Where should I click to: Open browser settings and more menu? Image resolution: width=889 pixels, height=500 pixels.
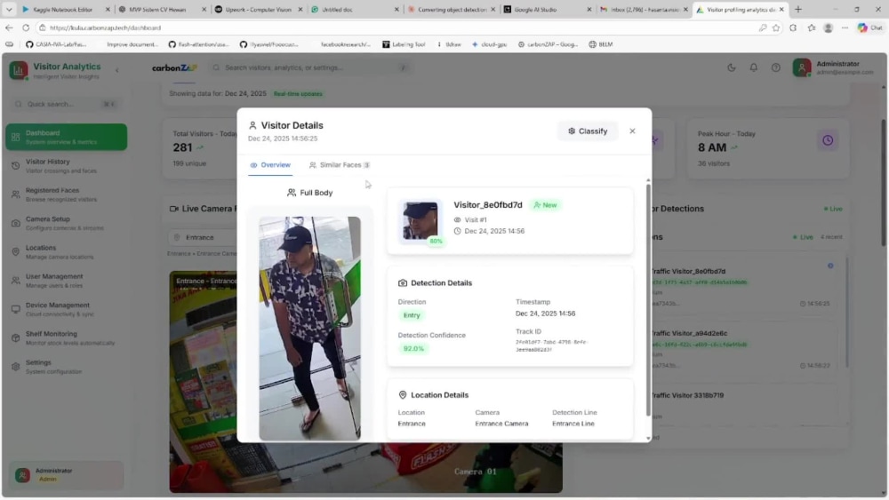pos(845,28)
